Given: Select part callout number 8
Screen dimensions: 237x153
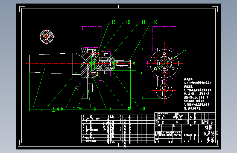Looking at the screenshot, I should click(129, 109).
